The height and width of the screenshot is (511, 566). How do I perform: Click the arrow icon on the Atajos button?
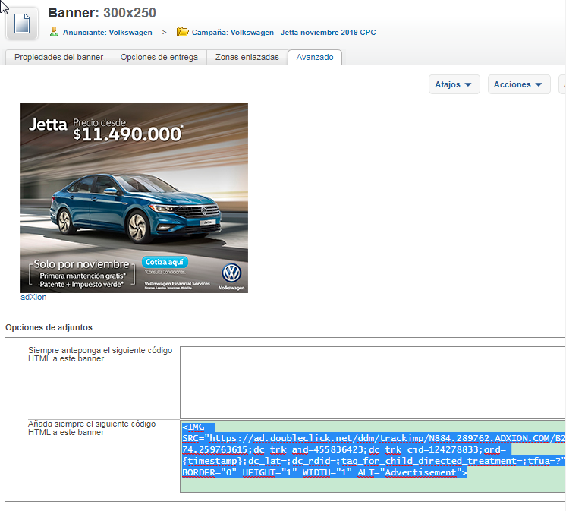[468, 84]
